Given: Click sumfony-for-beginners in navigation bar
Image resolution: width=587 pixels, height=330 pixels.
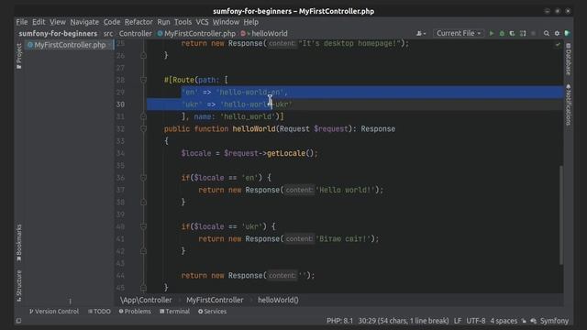Looking at the screenshot, I should tap(58, 34).
